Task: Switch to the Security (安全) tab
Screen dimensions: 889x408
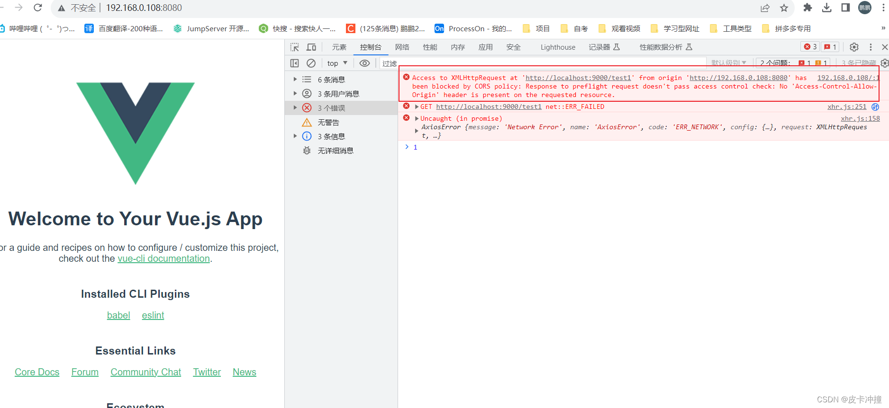Action: click(x=513, y=47)
